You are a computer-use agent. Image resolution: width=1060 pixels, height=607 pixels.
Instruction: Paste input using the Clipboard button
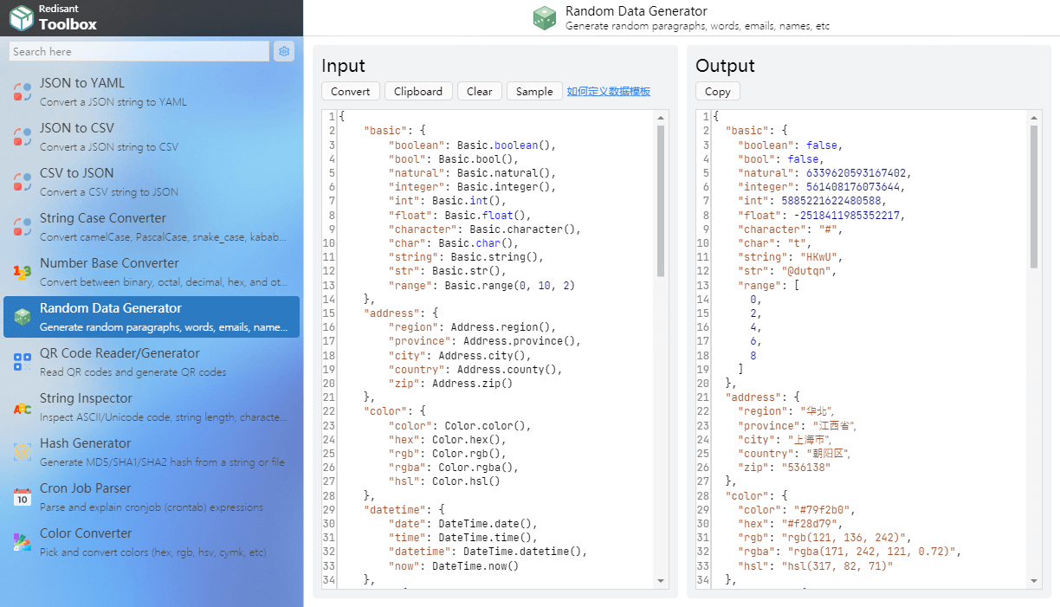pos(418,91)
